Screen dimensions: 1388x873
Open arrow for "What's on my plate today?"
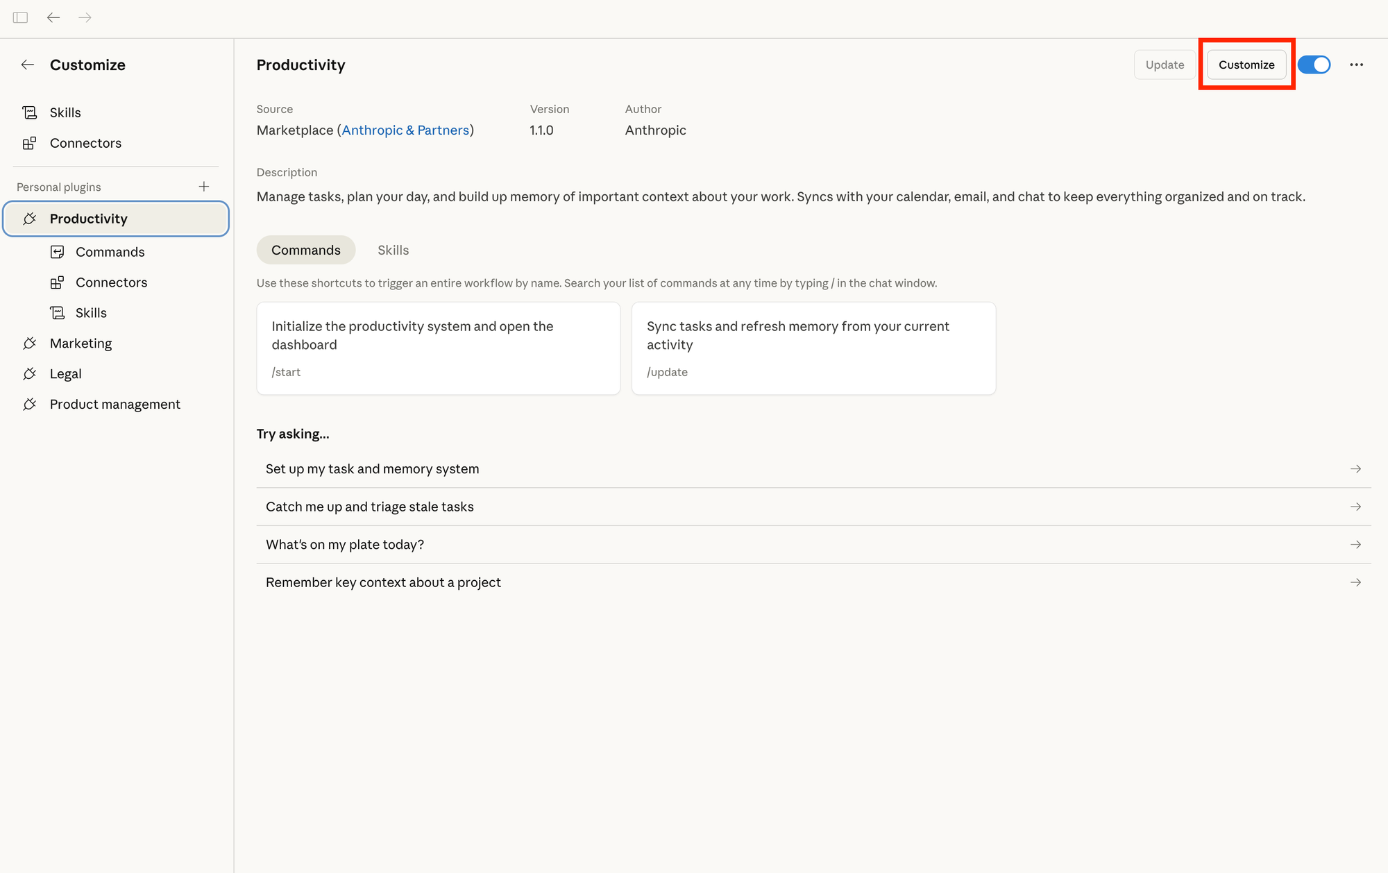1355,545
